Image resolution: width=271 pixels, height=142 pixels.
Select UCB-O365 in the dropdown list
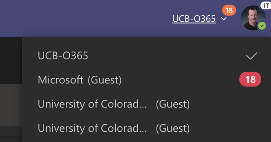146,55
